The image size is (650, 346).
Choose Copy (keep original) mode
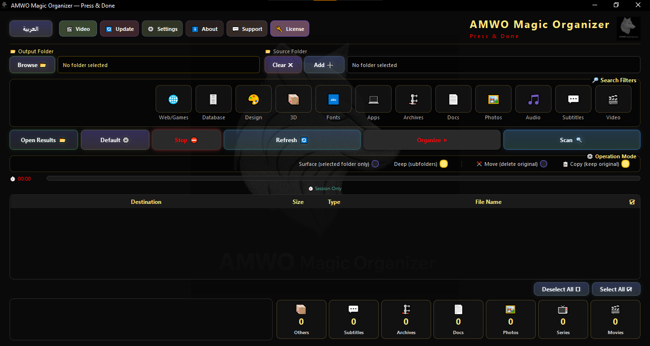tap(625, 164)
